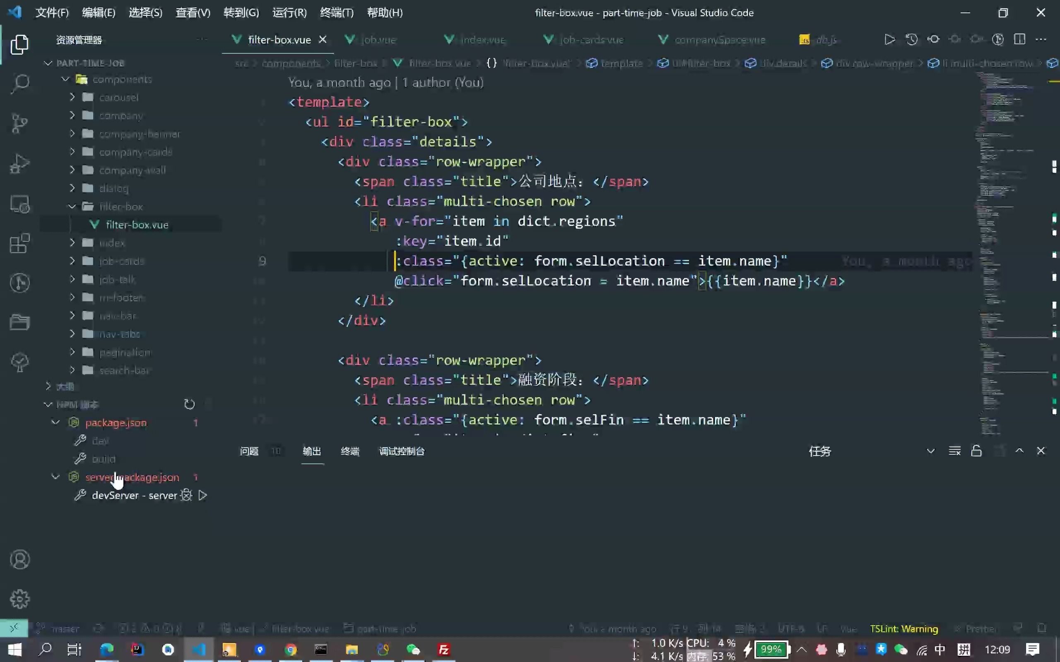This screenshot has width=1060, height=662.
Task: Open FileZilla from the taskbar
Action: pyautogui.click(x=444, y=649)
